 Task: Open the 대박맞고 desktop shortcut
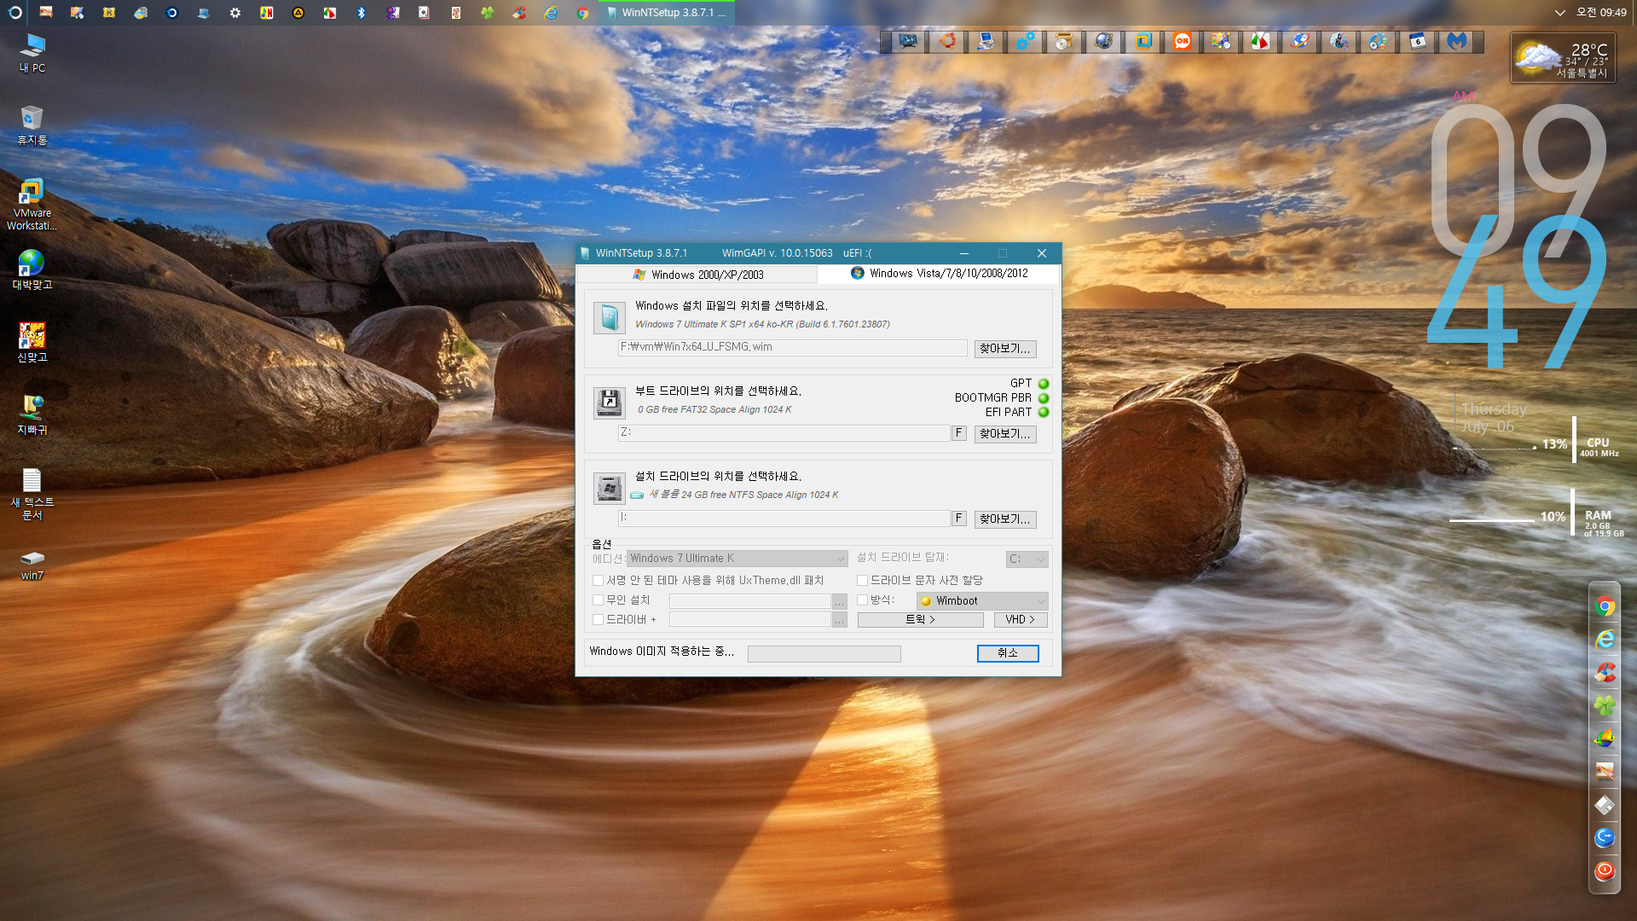pos(32,269)
